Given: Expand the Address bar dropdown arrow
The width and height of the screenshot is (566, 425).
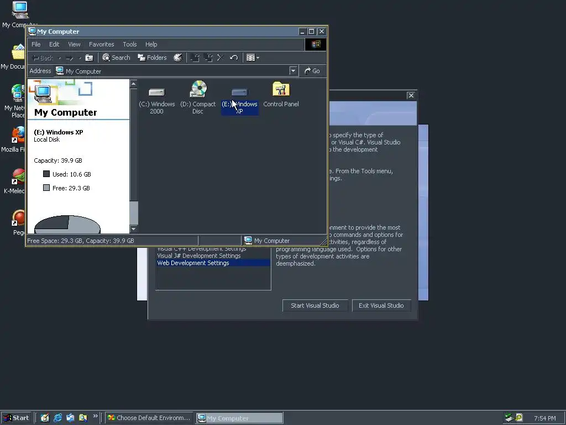Looking at the screenshot, I should tap(293, 71).
